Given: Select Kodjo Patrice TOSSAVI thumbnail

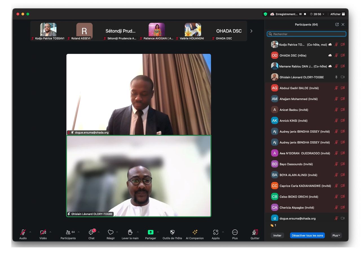Looking at the screenshot, I should pos(48,31).
